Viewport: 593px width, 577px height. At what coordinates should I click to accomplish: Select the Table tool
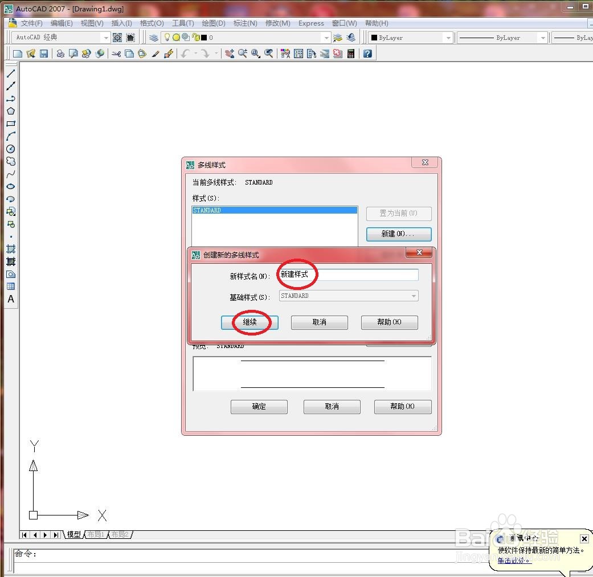pyautogui.click(x=11, y=287)
